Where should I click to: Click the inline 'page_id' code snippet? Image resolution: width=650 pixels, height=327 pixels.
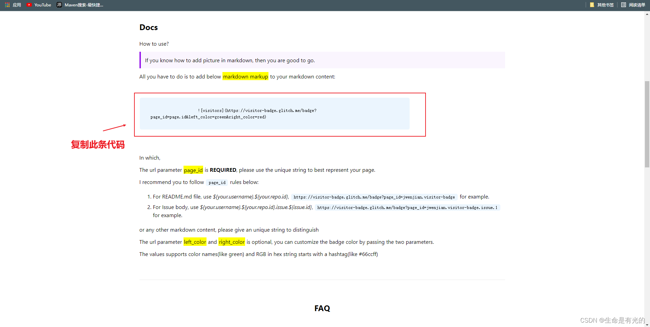tap(217, 183)
